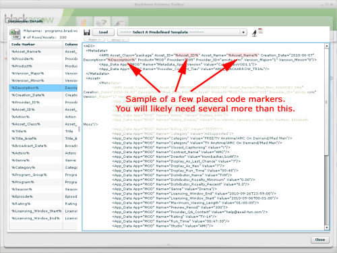Image resolution: width=337 pixels, height=253 pixels.
Task: Open the Select A Predefined Template dropdown
Action: (x=182, y=32)
